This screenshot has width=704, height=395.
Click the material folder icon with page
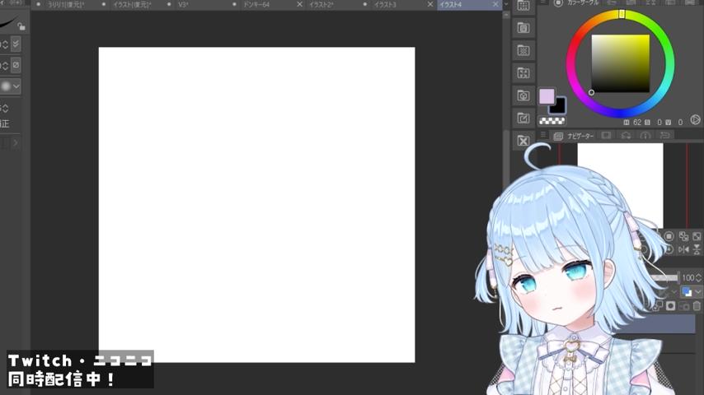pos(523,28)
